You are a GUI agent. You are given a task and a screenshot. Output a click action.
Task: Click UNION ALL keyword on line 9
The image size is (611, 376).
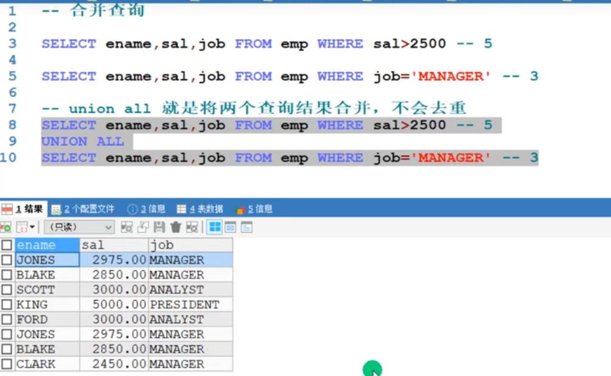83,142
